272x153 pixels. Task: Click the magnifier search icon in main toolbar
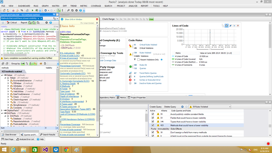[69, 10]
